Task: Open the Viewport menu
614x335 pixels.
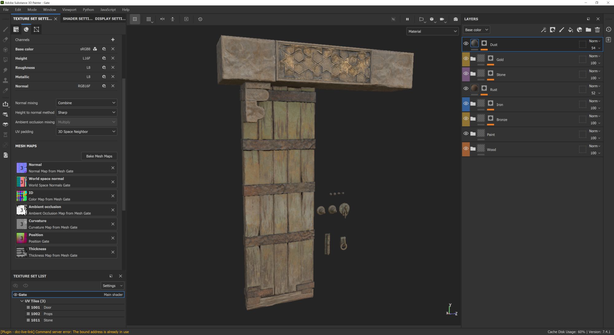Action: click(x=69, y=9)
